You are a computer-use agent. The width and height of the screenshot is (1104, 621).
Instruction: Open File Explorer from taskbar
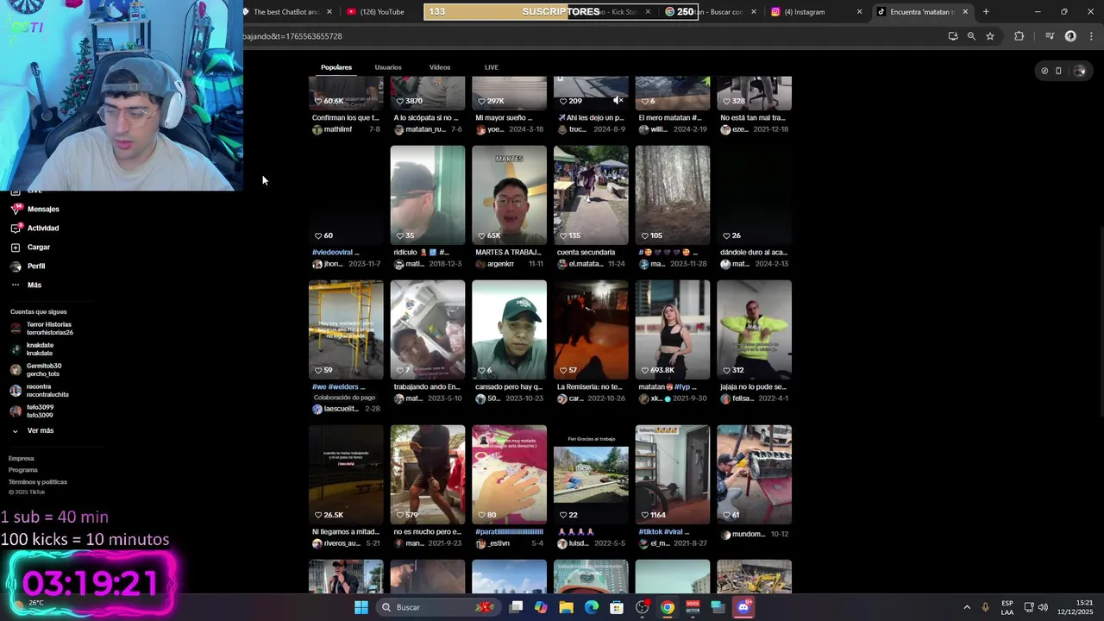566,607
